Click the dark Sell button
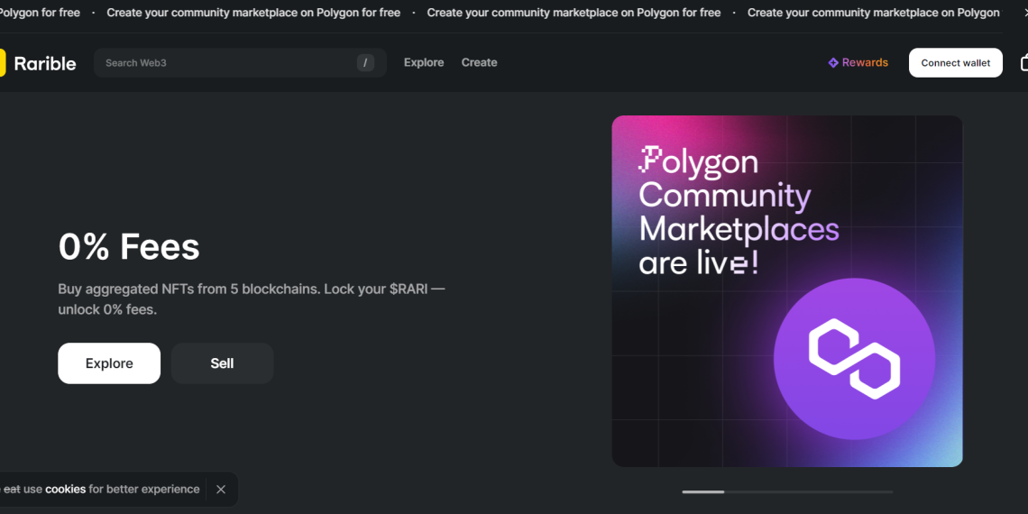The image size is (1028, 514). point(222,363)
